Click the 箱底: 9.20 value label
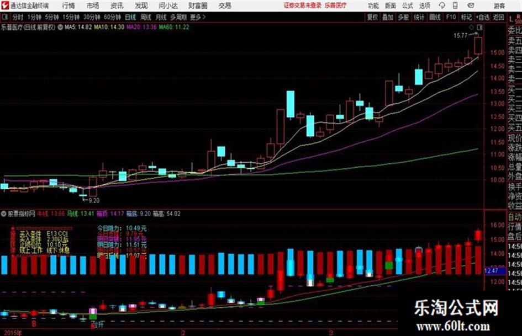The image size is (522, 336). (139, 214)
